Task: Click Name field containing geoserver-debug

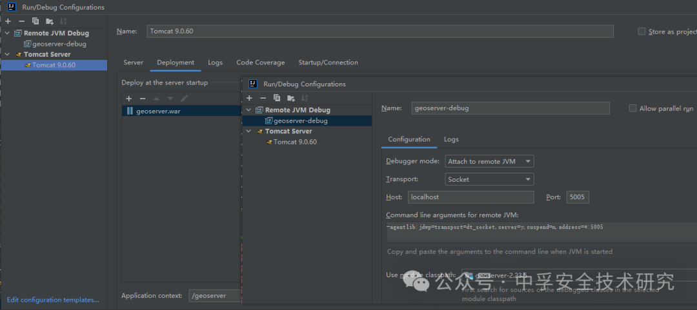Action: coord(510,108)
